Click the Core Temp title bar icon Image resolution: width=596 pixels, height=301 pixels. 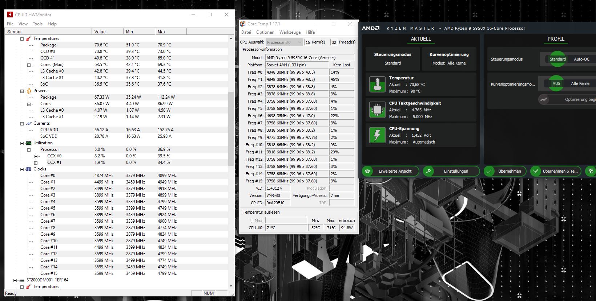(x=243, y=24)
